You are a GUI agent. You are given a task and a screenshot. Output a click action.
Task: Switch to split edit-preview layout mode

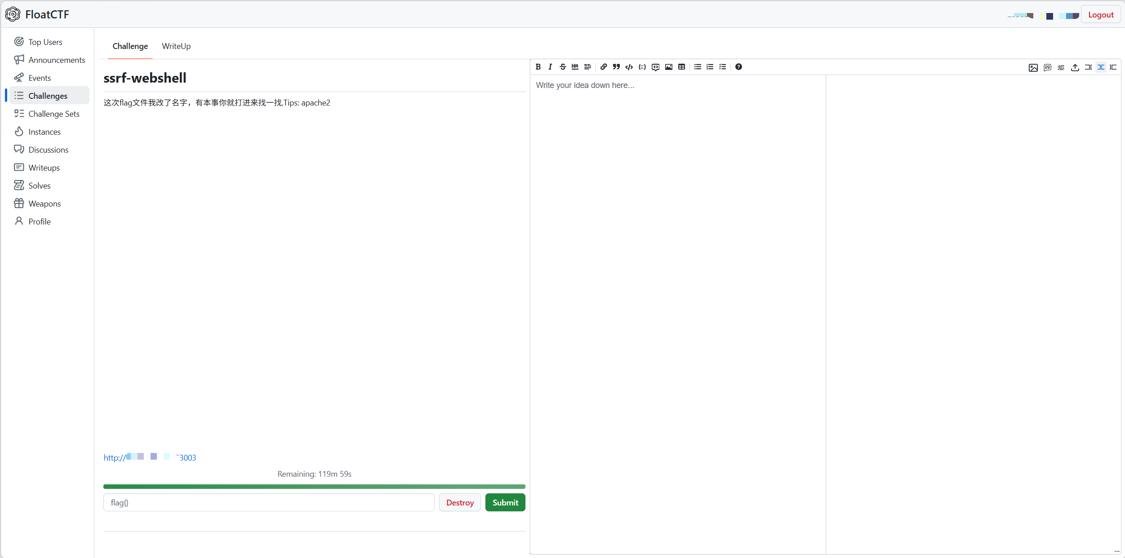tap(1101, 67)
